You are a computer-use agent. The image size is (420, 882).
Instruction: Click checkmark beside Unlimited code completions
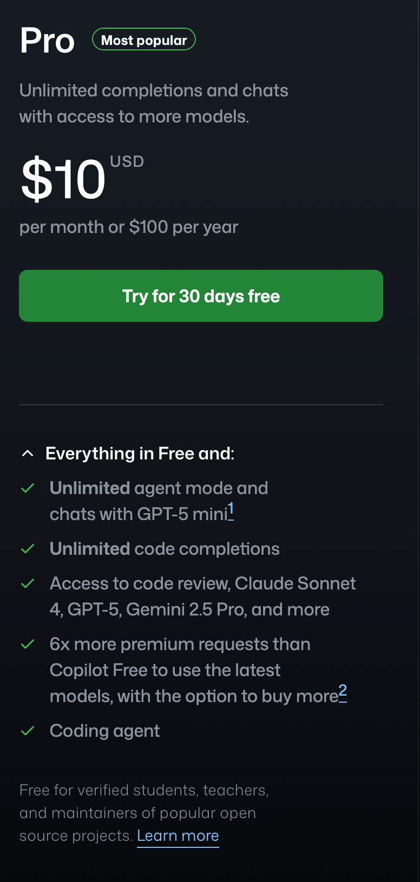click(x=28, y=549)
